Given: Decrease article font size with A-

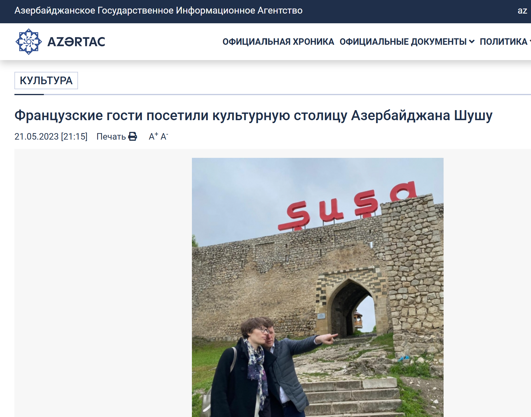Looking at the screenshot, I should click(x=164, y=136).
